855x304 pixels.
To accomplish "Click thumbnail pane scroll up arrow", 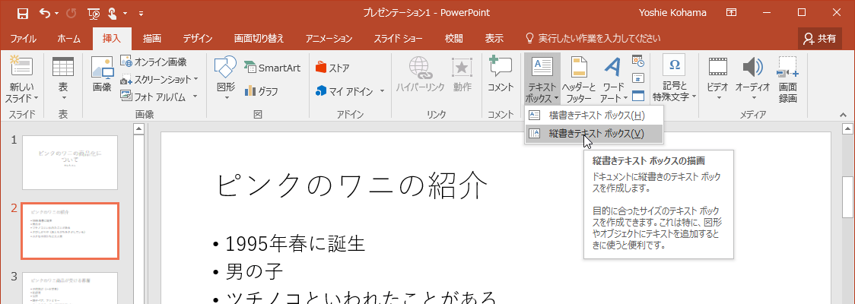I will click(x=138, y=129).
